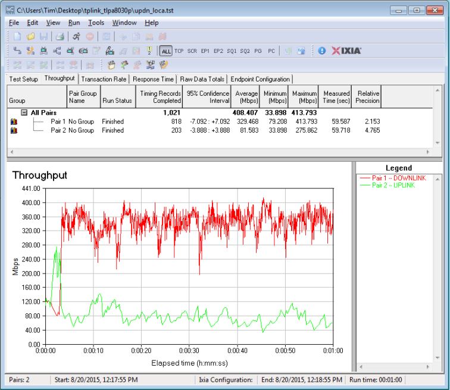Click the results table horizontal scrollbar

[220, 152]
